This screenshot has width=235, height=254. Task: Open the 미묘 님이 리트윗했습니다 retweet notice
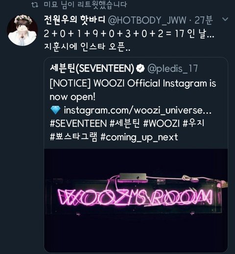tap(85, 4)
